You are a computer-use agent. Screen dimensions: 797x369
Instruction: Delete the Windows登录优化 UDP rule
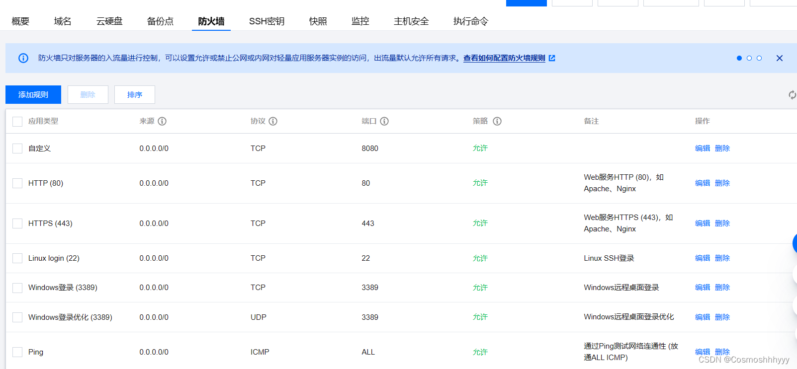(x=722, y=317)
